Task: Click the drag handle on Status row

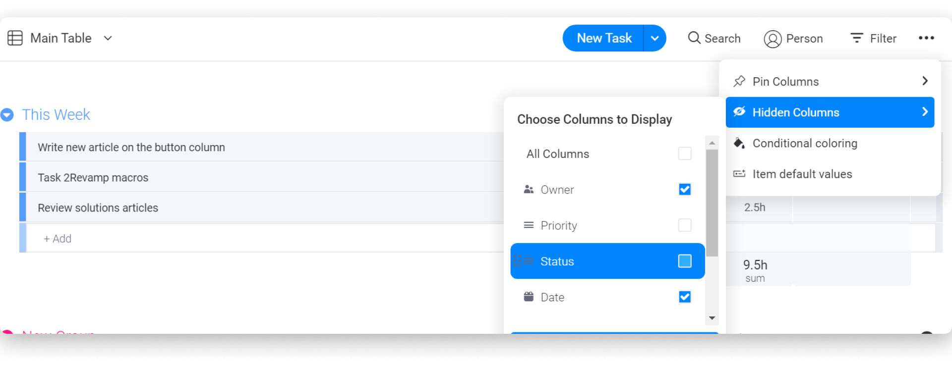Action: (518, 261)
